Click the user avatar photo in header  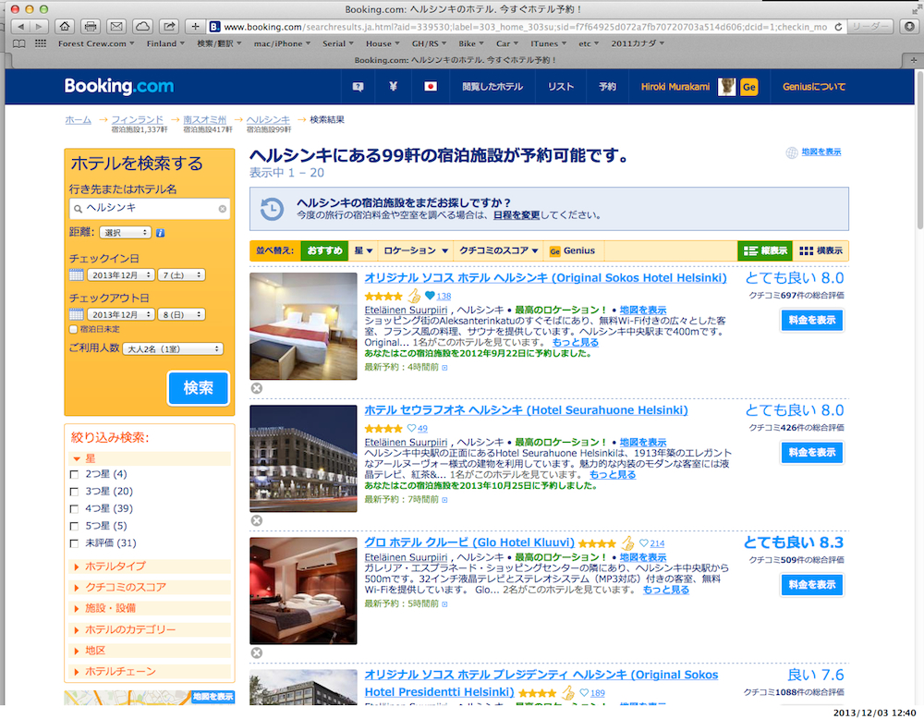pos(727,87)
